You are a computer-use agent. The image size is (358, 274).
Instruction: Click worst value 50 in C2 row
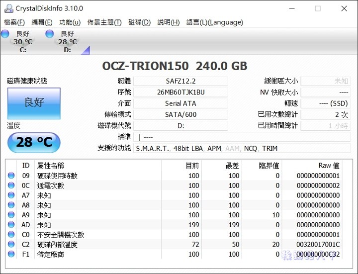tap(236, 244)
